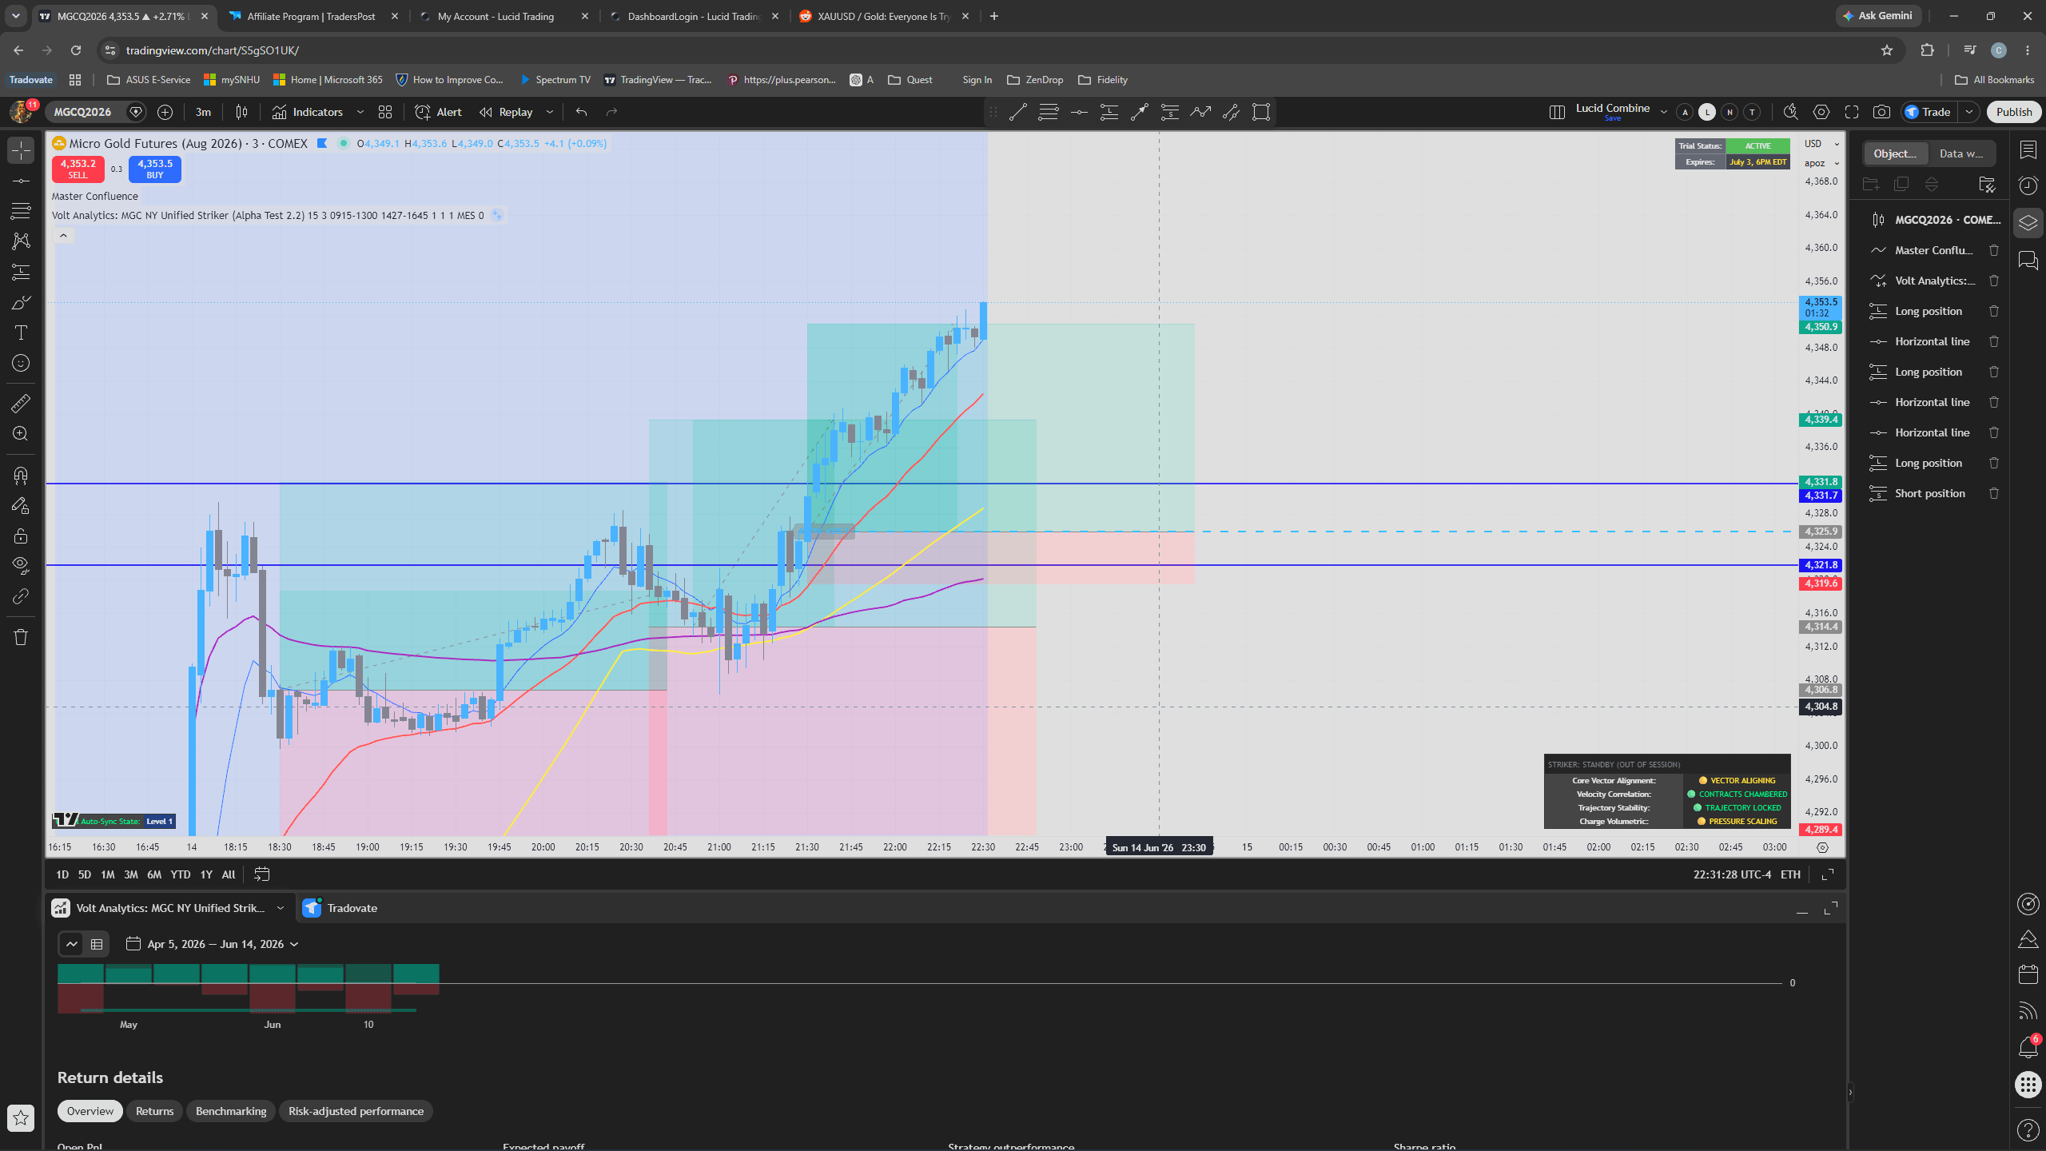Select the YTD date range
The image size is (2046, 1151).
pos(181,874)
